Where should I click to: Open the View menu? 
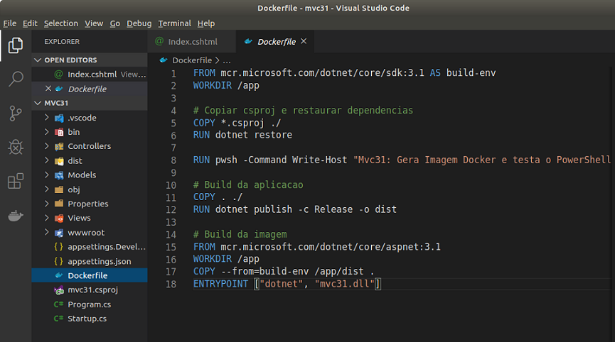[x=94, y=23]
